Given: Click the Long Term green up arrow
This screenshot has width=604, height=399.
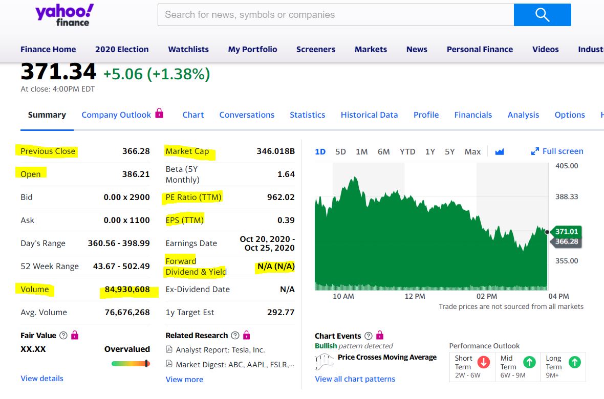Looking at the screenshot, I should (x=575, y=362).
